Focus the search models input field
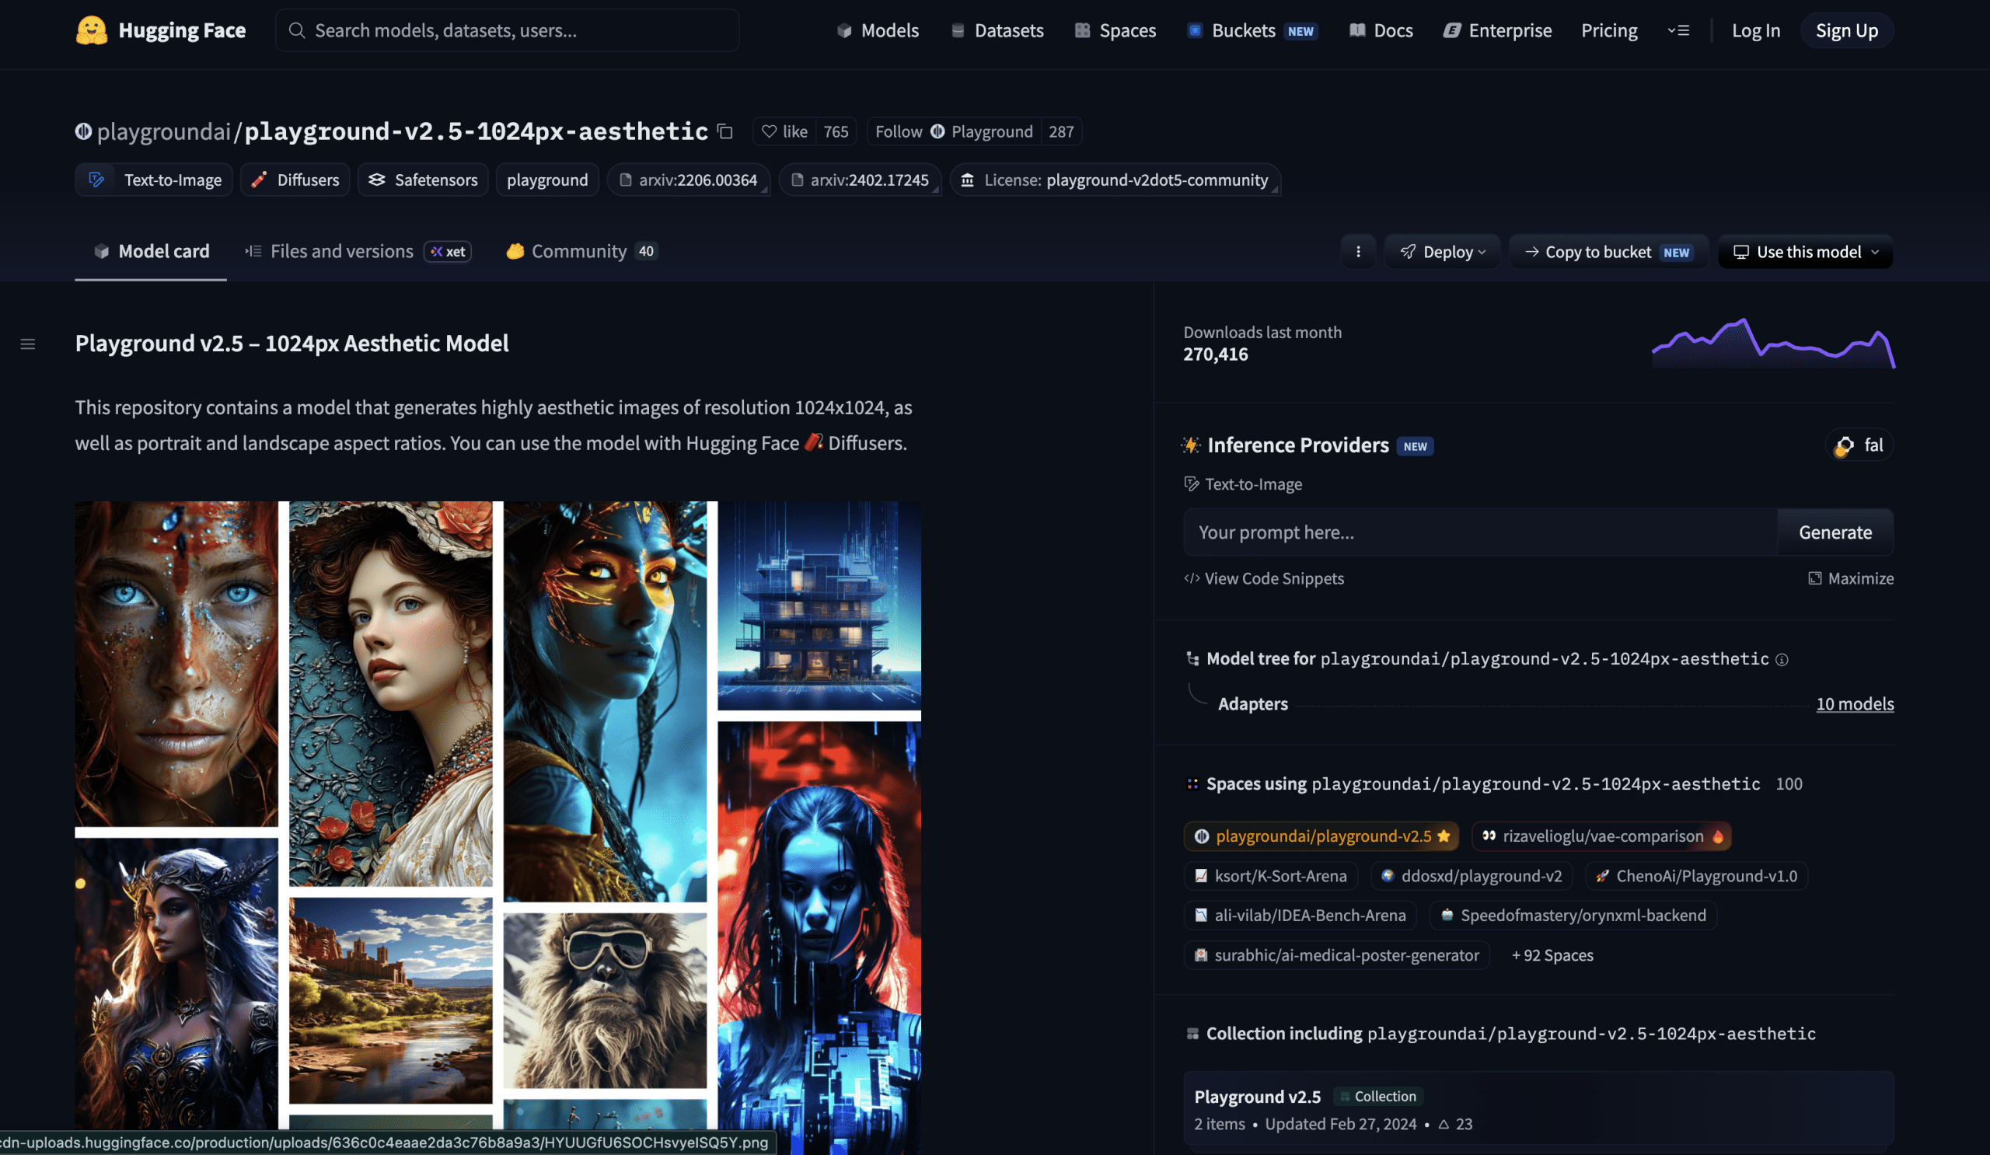 [507, 30]
